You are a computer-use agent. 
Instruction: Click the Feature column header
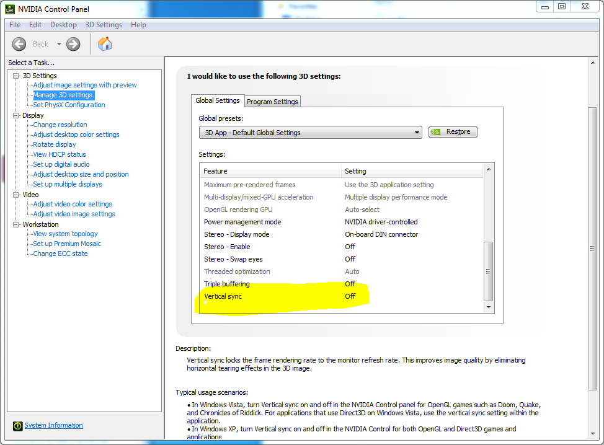[x=271, y=171]
